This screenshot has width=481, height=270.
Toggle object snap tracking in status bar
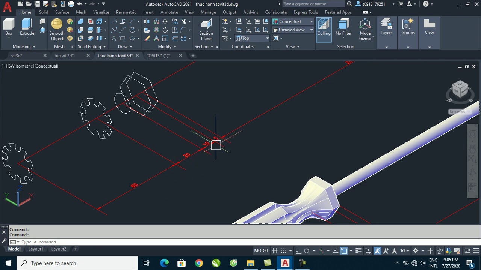(x=336, y=250)
